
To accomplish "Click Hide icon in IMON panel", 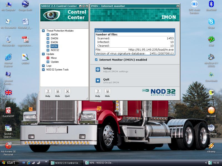I will pos(107,91).
